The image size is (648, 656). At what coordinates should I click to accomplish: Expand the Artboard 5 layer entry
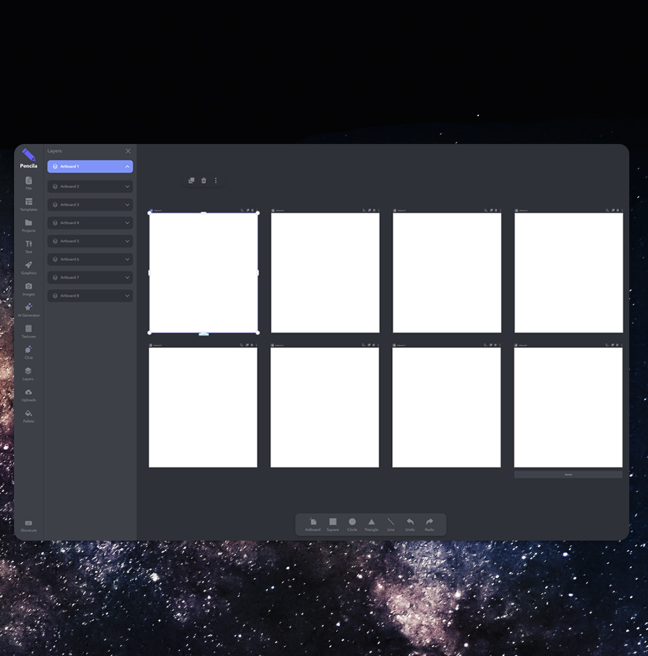click(127, 241)
